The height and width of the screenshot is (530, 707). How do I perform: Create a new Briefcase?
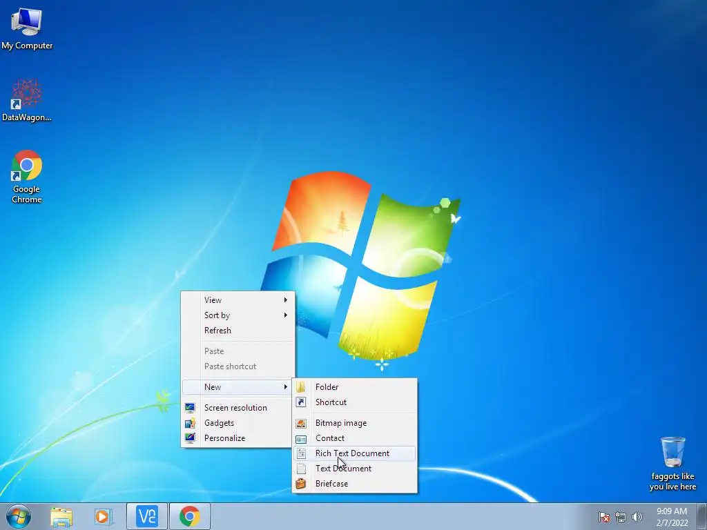click(x=355, y=484)
